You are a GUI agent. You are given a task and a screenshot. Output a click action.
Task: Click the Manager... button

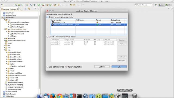pyautogui.click(x=122, y=60)
